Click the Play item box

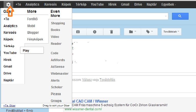[x=32, y=50]
